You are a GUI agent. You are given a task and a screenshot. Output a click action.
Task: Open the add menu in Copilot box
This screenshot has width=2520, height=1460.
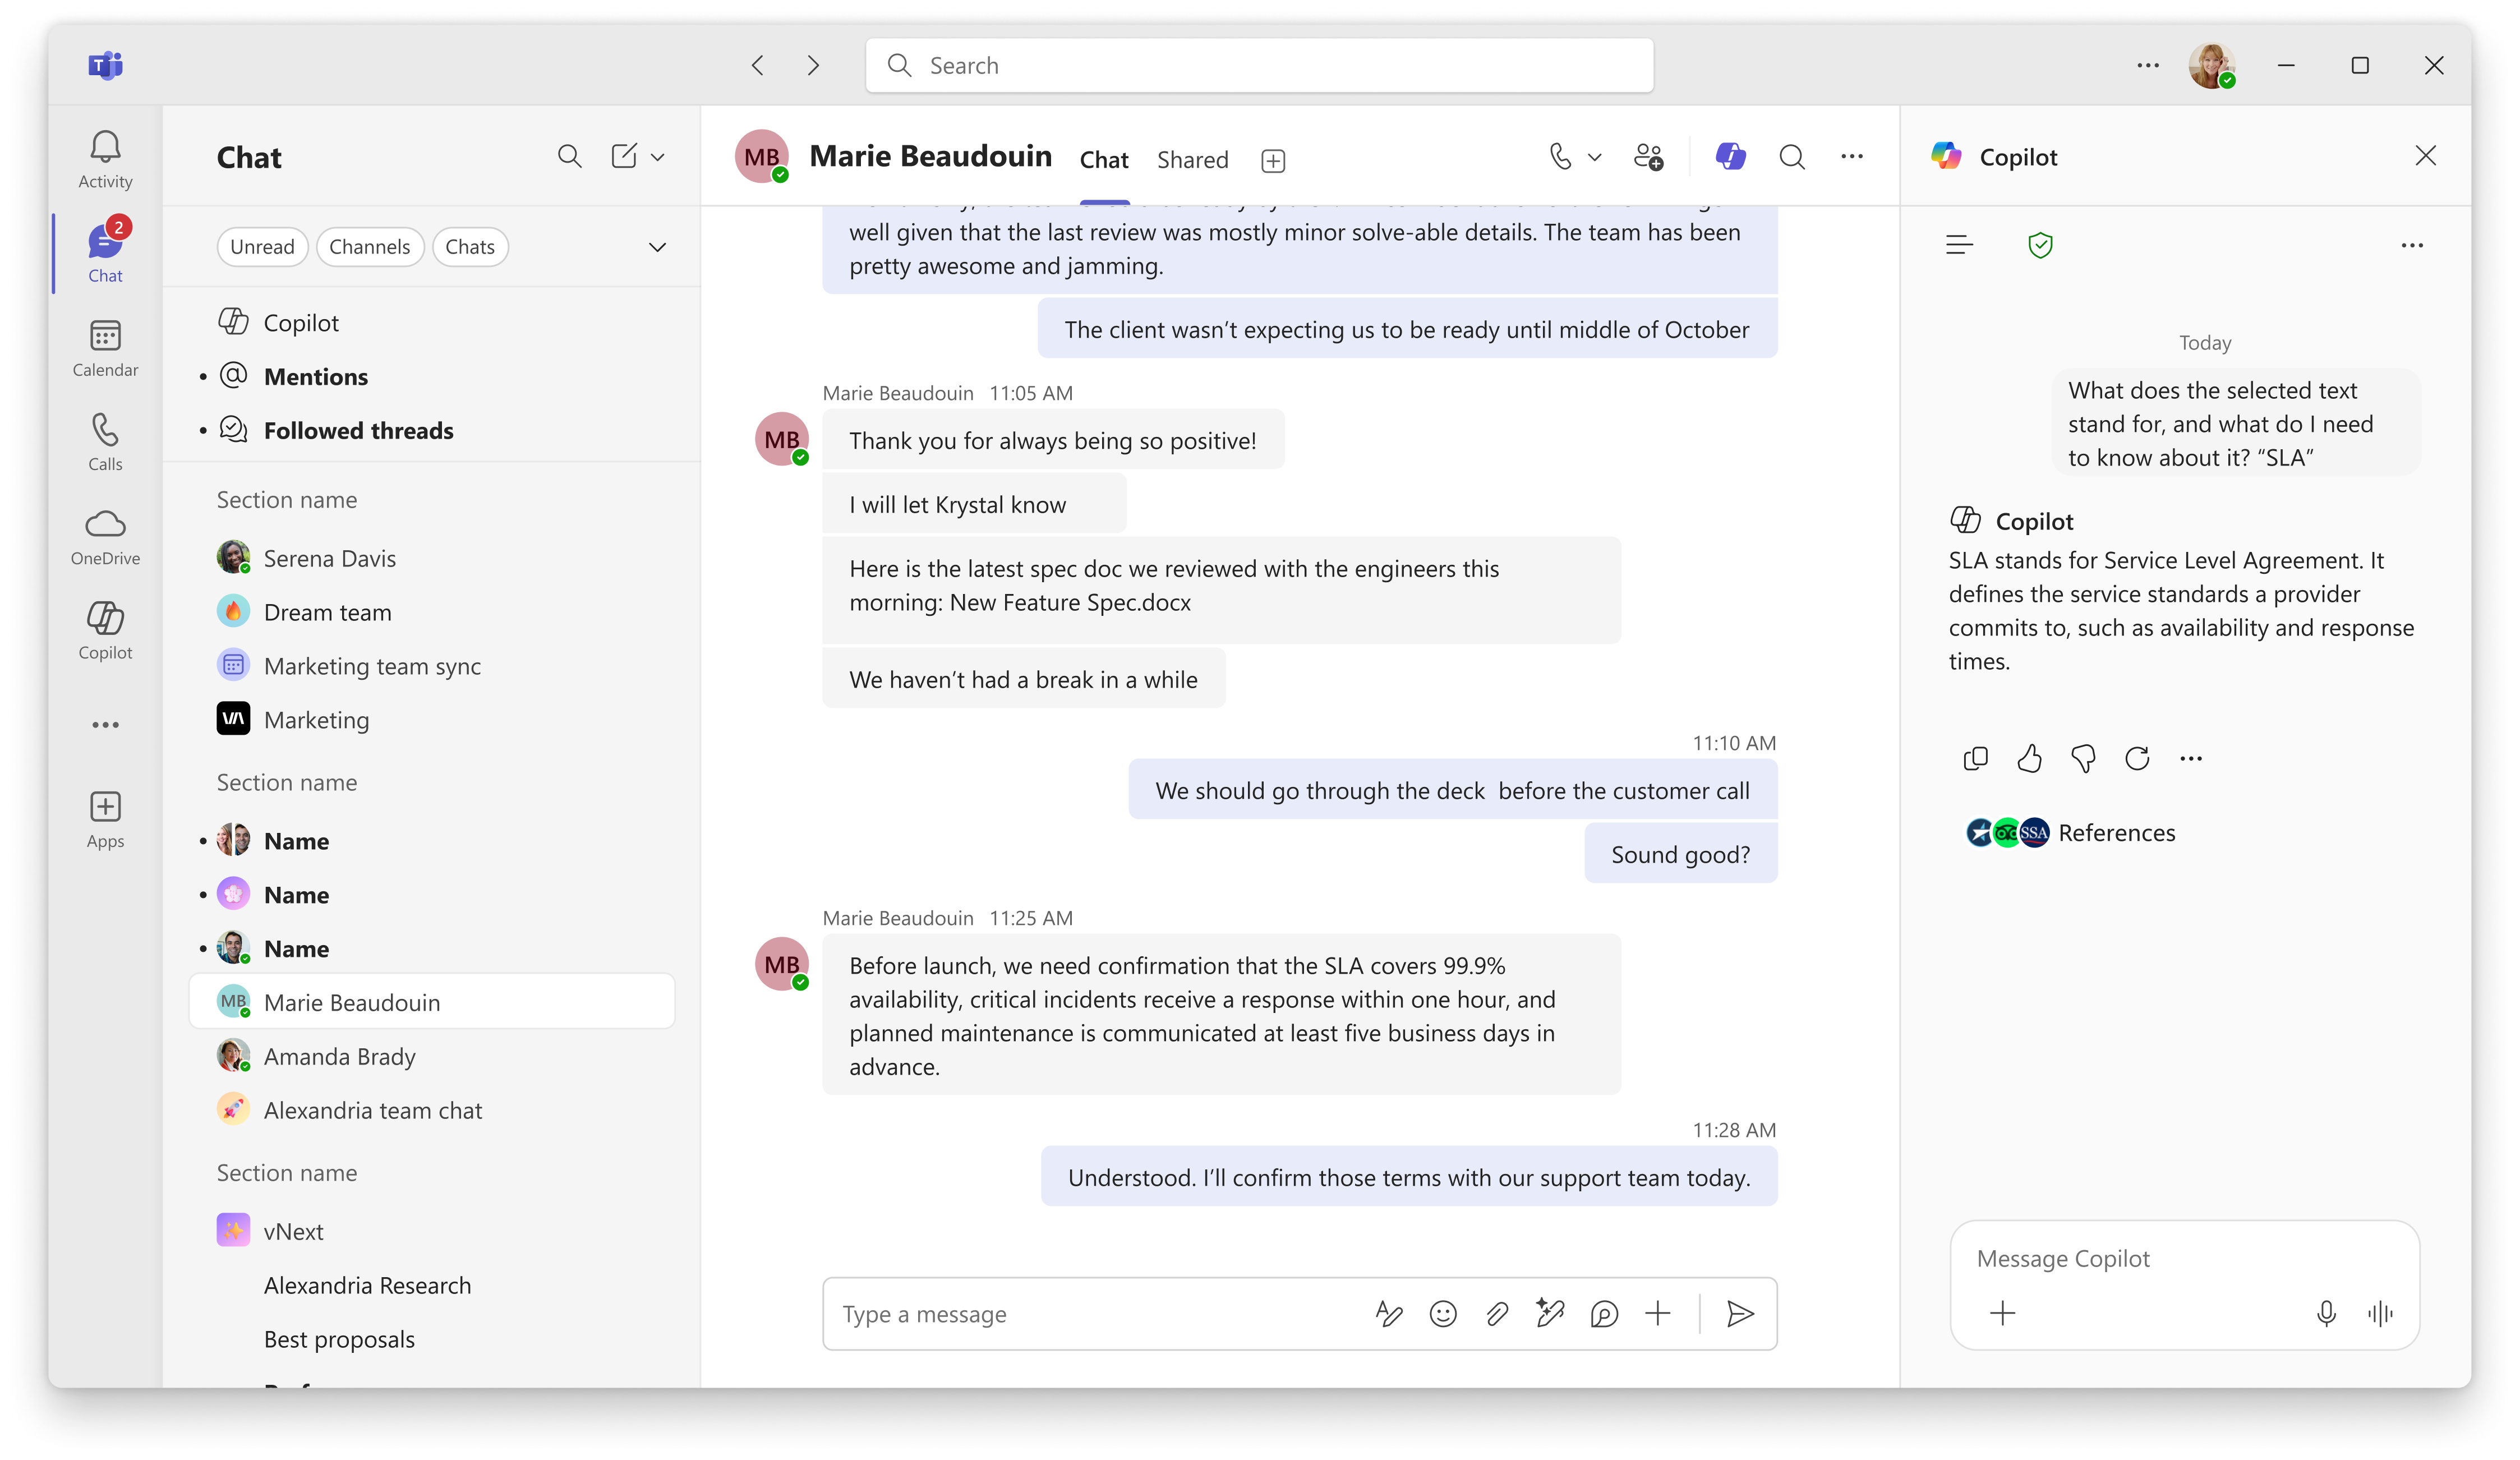click(2003, 1313)
